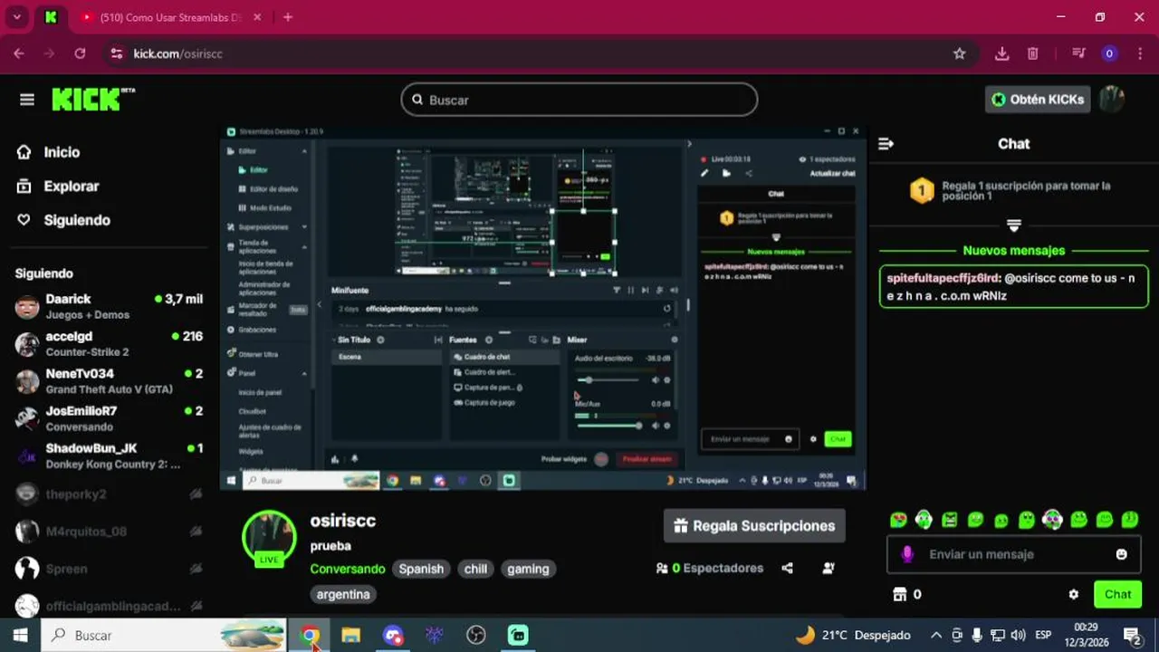Image resolution: width=1159 pixels, height=652 pixels.
Task: Open OBS Studio from the taskbar
Action: 476,635
